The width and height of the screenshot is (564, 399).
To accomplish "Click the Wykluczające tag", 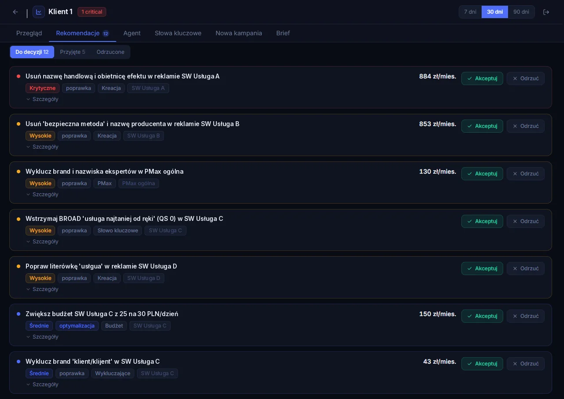I will pos(113,373).
